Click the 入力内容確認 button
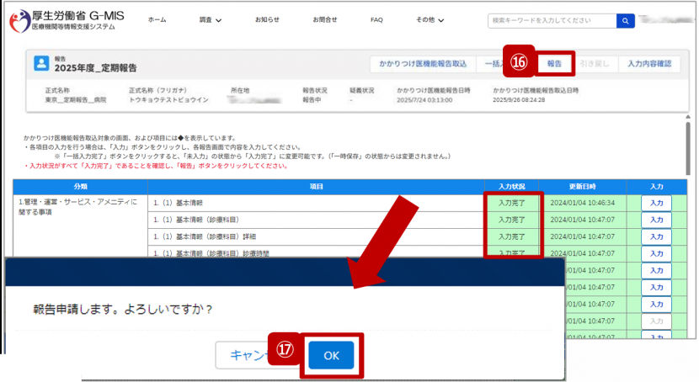 point(648,64)
